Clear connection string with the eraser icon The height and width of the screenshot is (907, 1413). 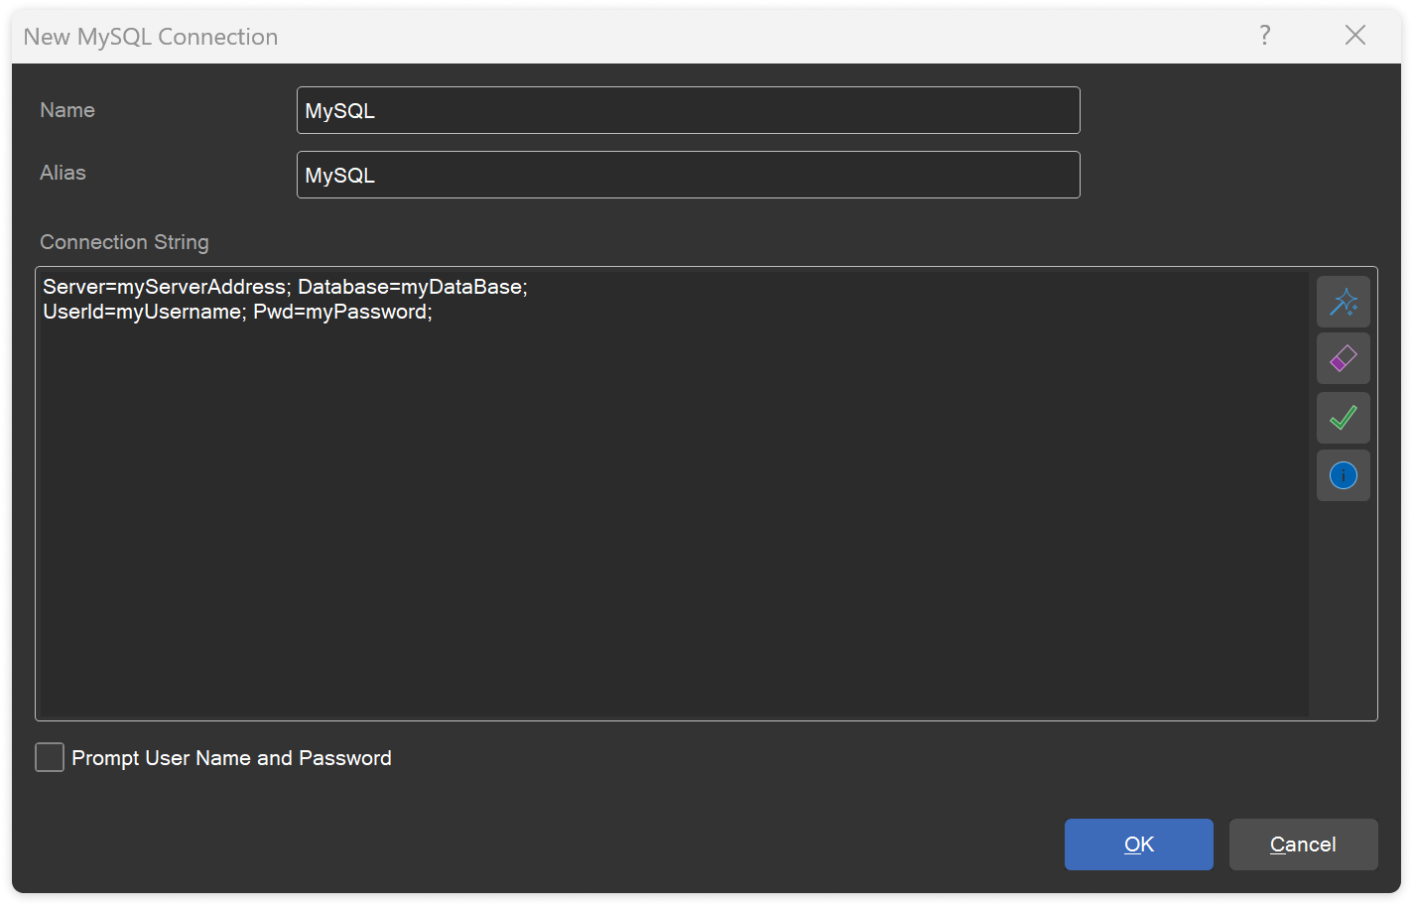coord(1344,358)
